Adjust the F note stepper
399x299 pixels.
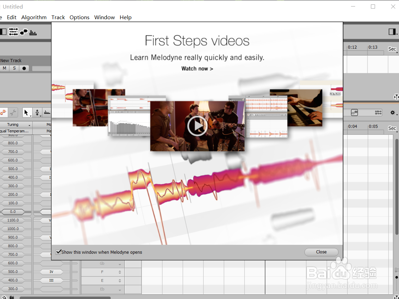pyautogui.click(x=120, y=272)
